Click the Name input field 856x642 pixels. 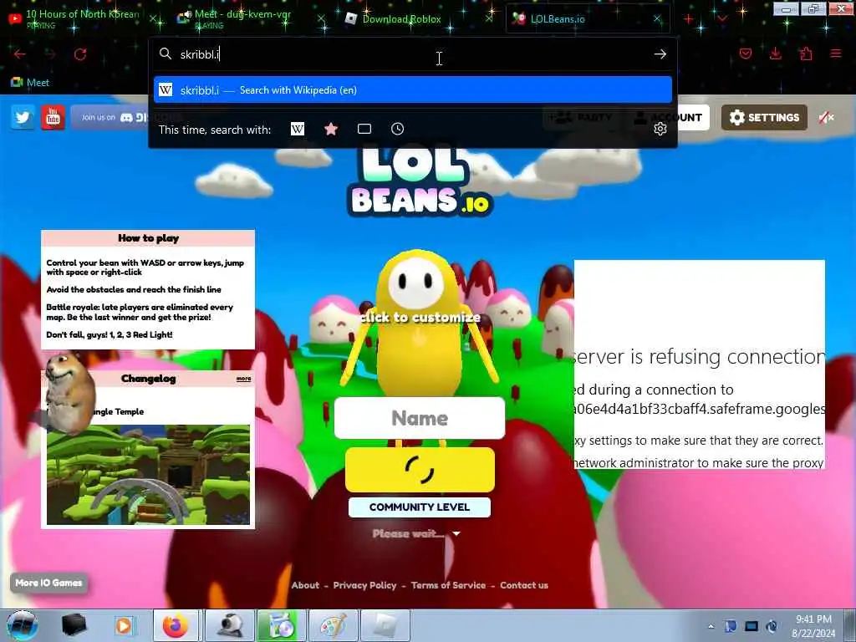coord(420,418)
